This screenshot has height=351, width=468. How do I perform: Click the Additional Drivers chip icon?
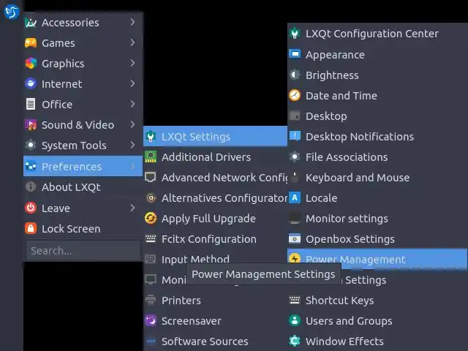[x=151, y=156]
